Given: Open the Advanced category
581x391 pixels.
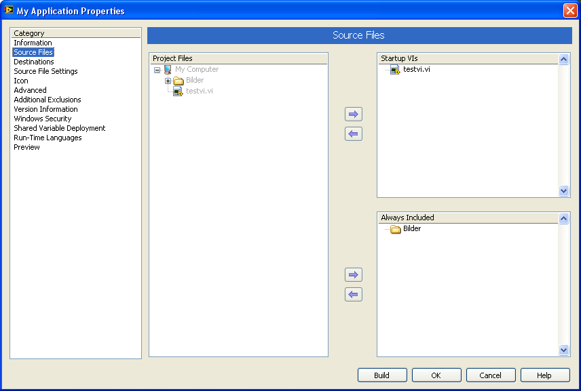Looking at the screenshot, I should coord(30,90).
